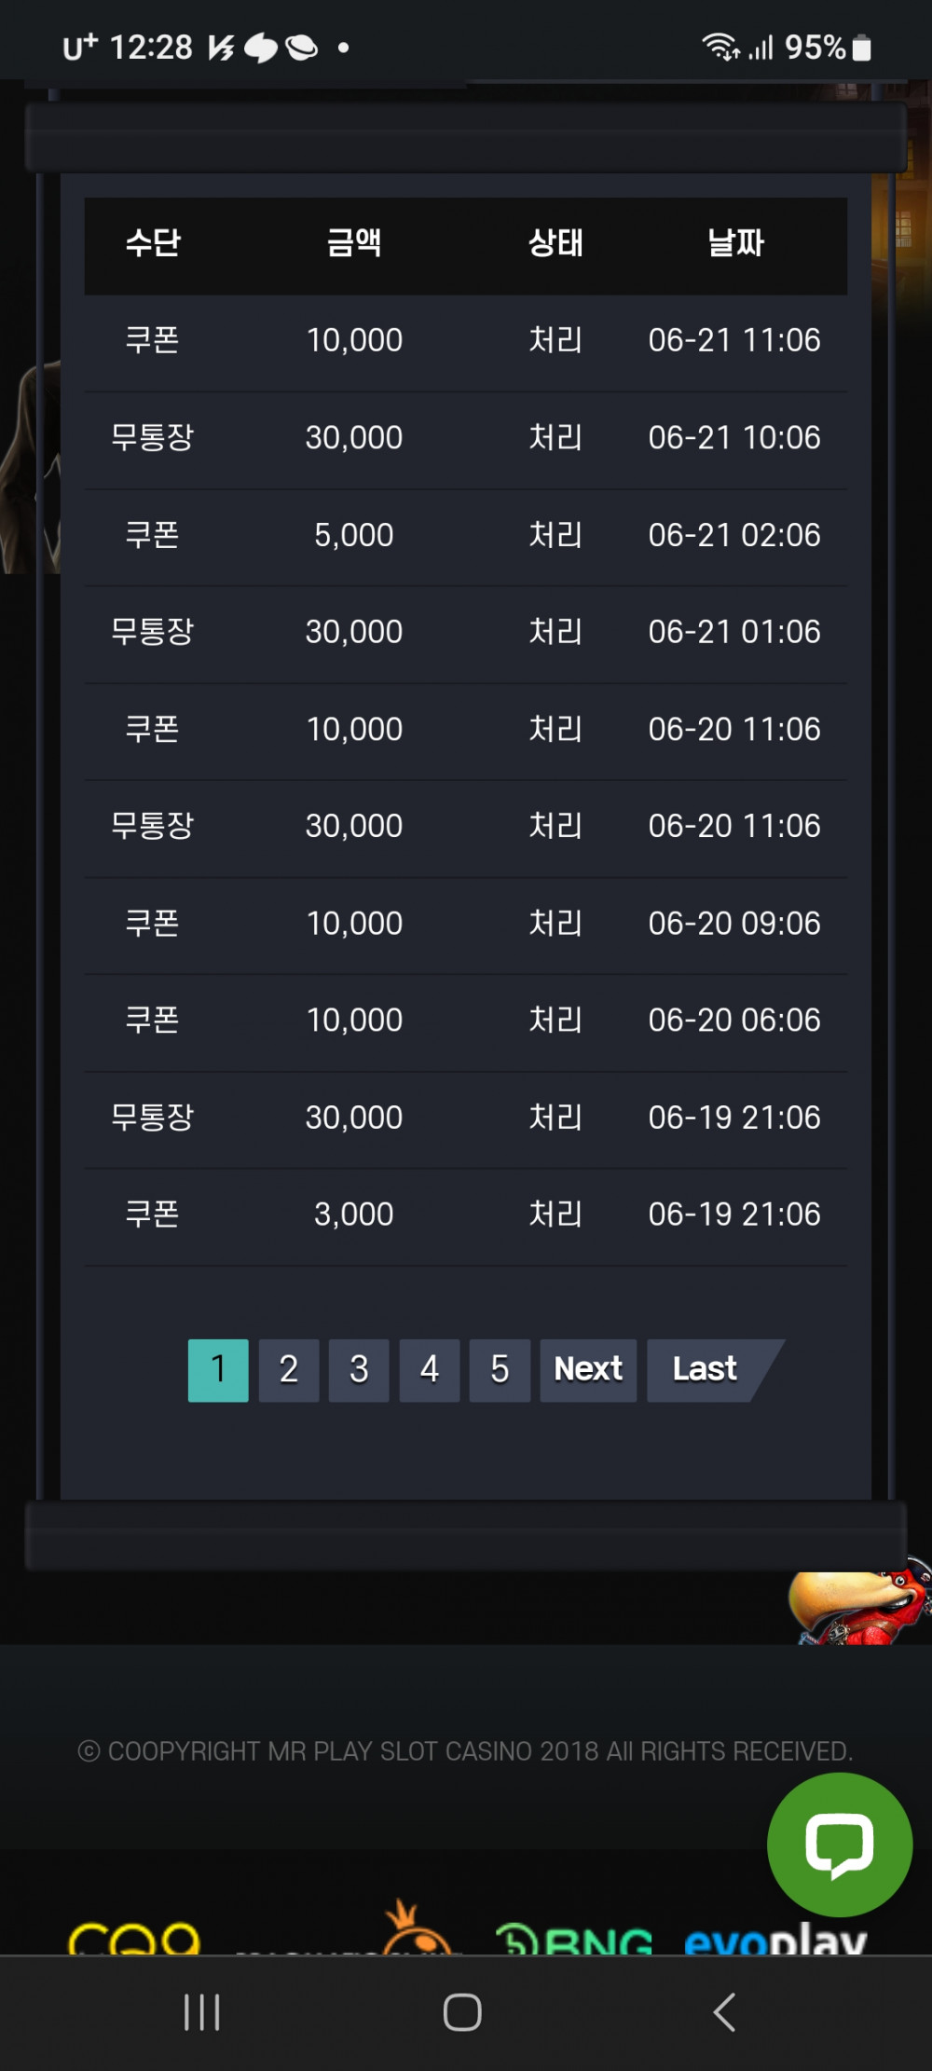This screenshot has width=932, height=2071.
Task: Tap the evoplay provider logo
Action: [775, 1937]
